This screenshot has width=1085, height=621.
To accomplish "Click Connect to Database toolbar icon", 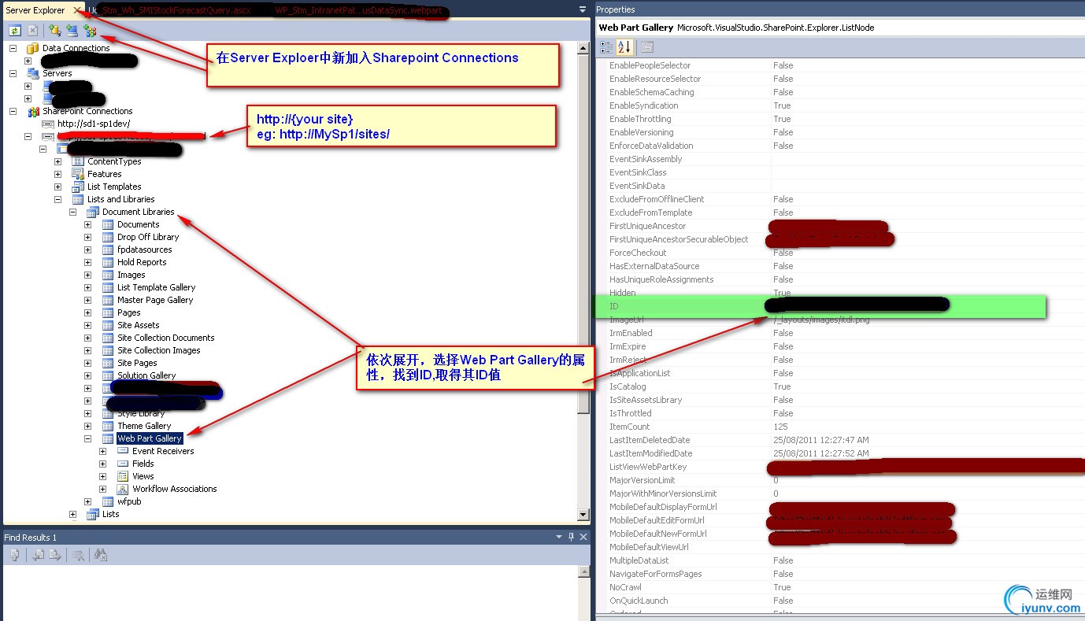I will click(54, 31).
